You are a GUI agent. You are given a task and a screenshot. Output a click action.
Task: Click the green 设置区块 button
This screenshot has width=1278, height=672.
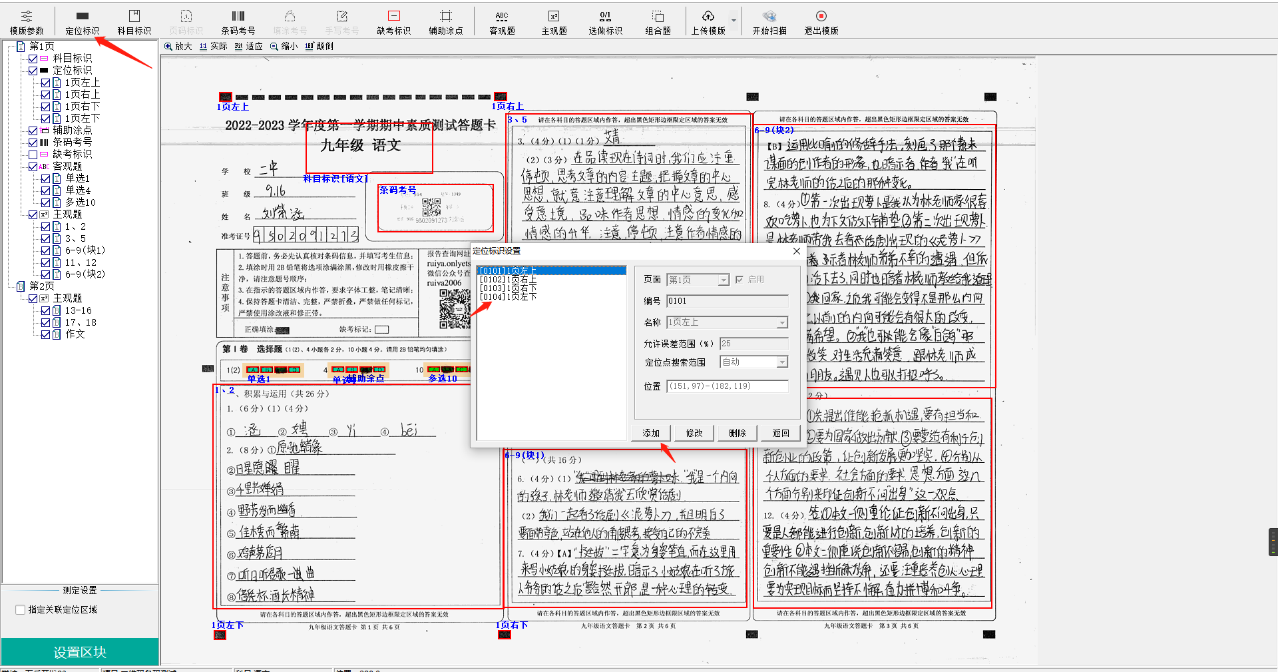pos(80,652)
